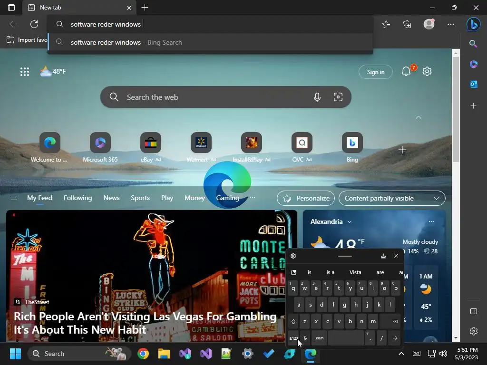Open visual search camera icon
487x365 pixels.
point(338,97)
